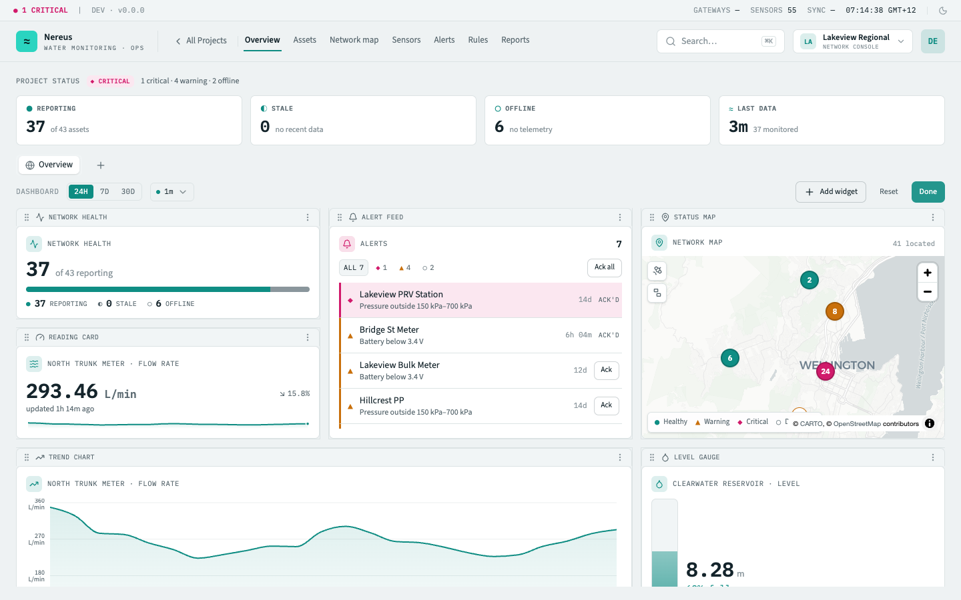Screen dimensions: 961x600
Task: Click the orange map cluster marker 8
Action: click(835, 311)
